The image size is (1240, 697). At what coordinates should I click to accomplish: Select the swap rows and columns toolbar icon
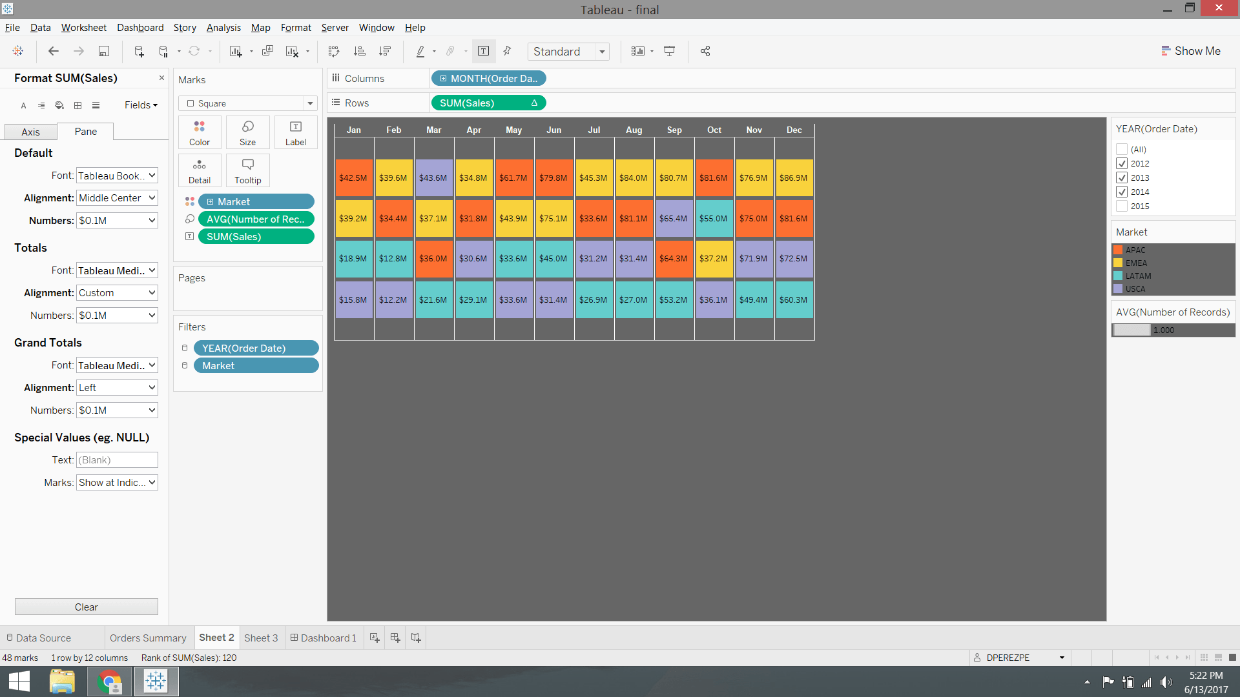334,51
